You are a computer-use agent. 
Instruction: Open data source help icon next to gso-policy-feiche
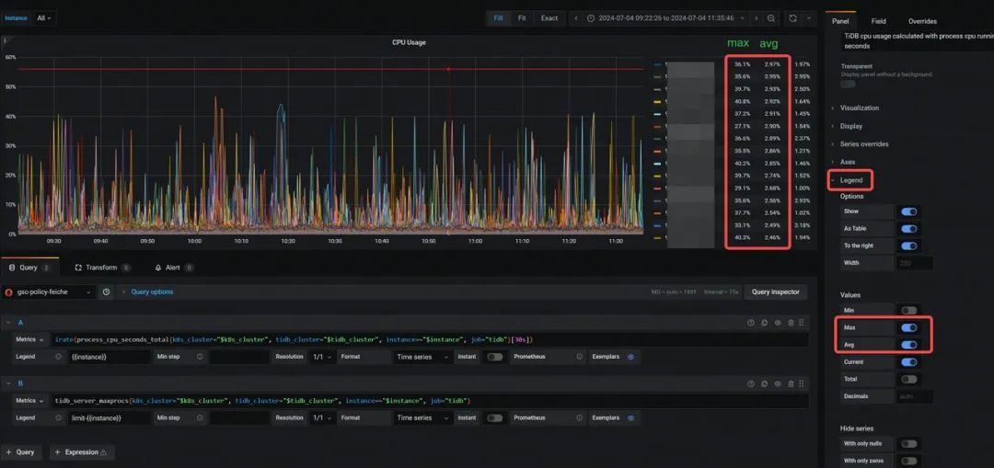coord(106,292)
